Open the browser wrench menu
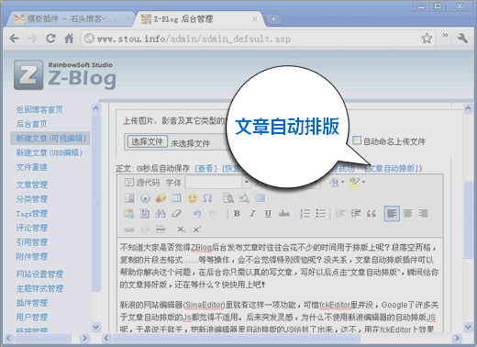This screenshot has width=477, height=347. [462, 39]
